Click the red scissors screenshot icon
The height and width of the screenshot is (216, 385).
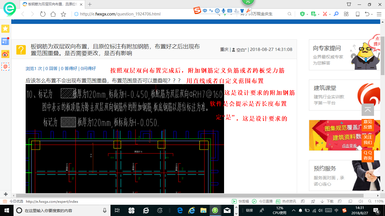point(325,14)
